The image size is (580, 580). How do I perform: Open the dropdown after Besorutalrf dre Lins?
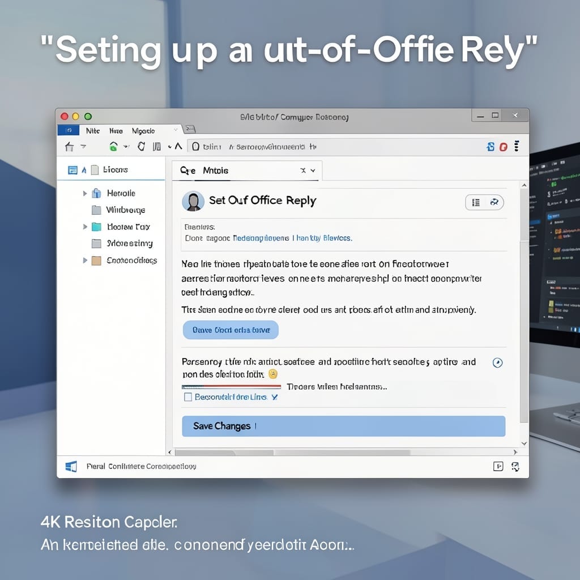point(275,397)
